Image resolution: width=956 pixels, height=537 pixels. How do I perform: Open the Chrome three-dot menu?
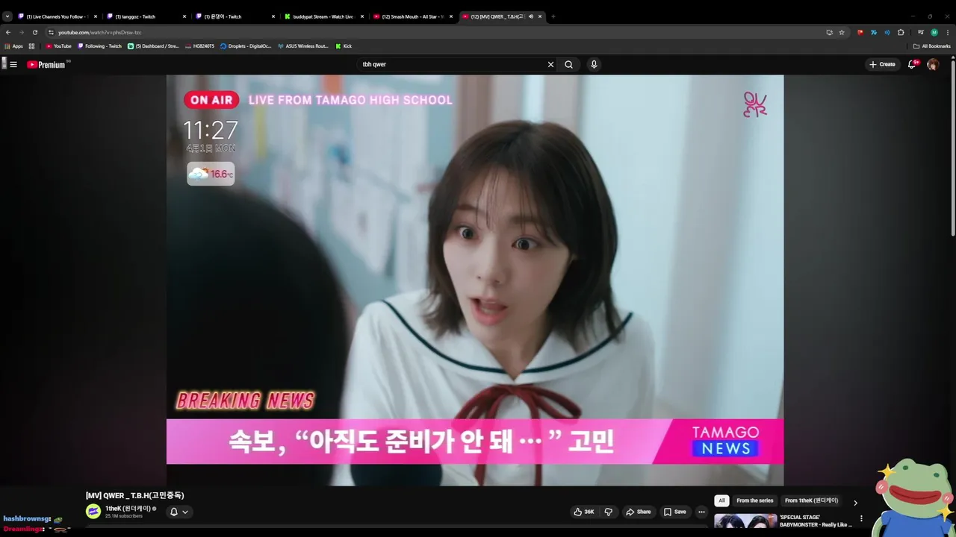pos(948,33)
